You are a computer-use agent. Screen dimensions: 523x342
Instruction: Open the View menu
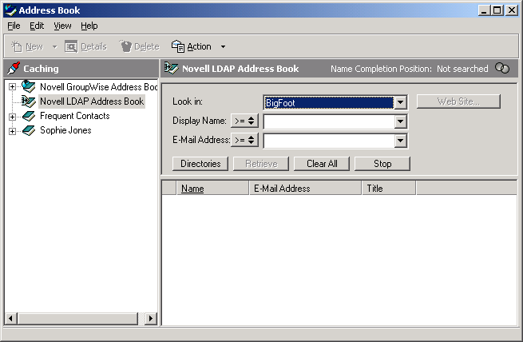(x=62, y=26)
